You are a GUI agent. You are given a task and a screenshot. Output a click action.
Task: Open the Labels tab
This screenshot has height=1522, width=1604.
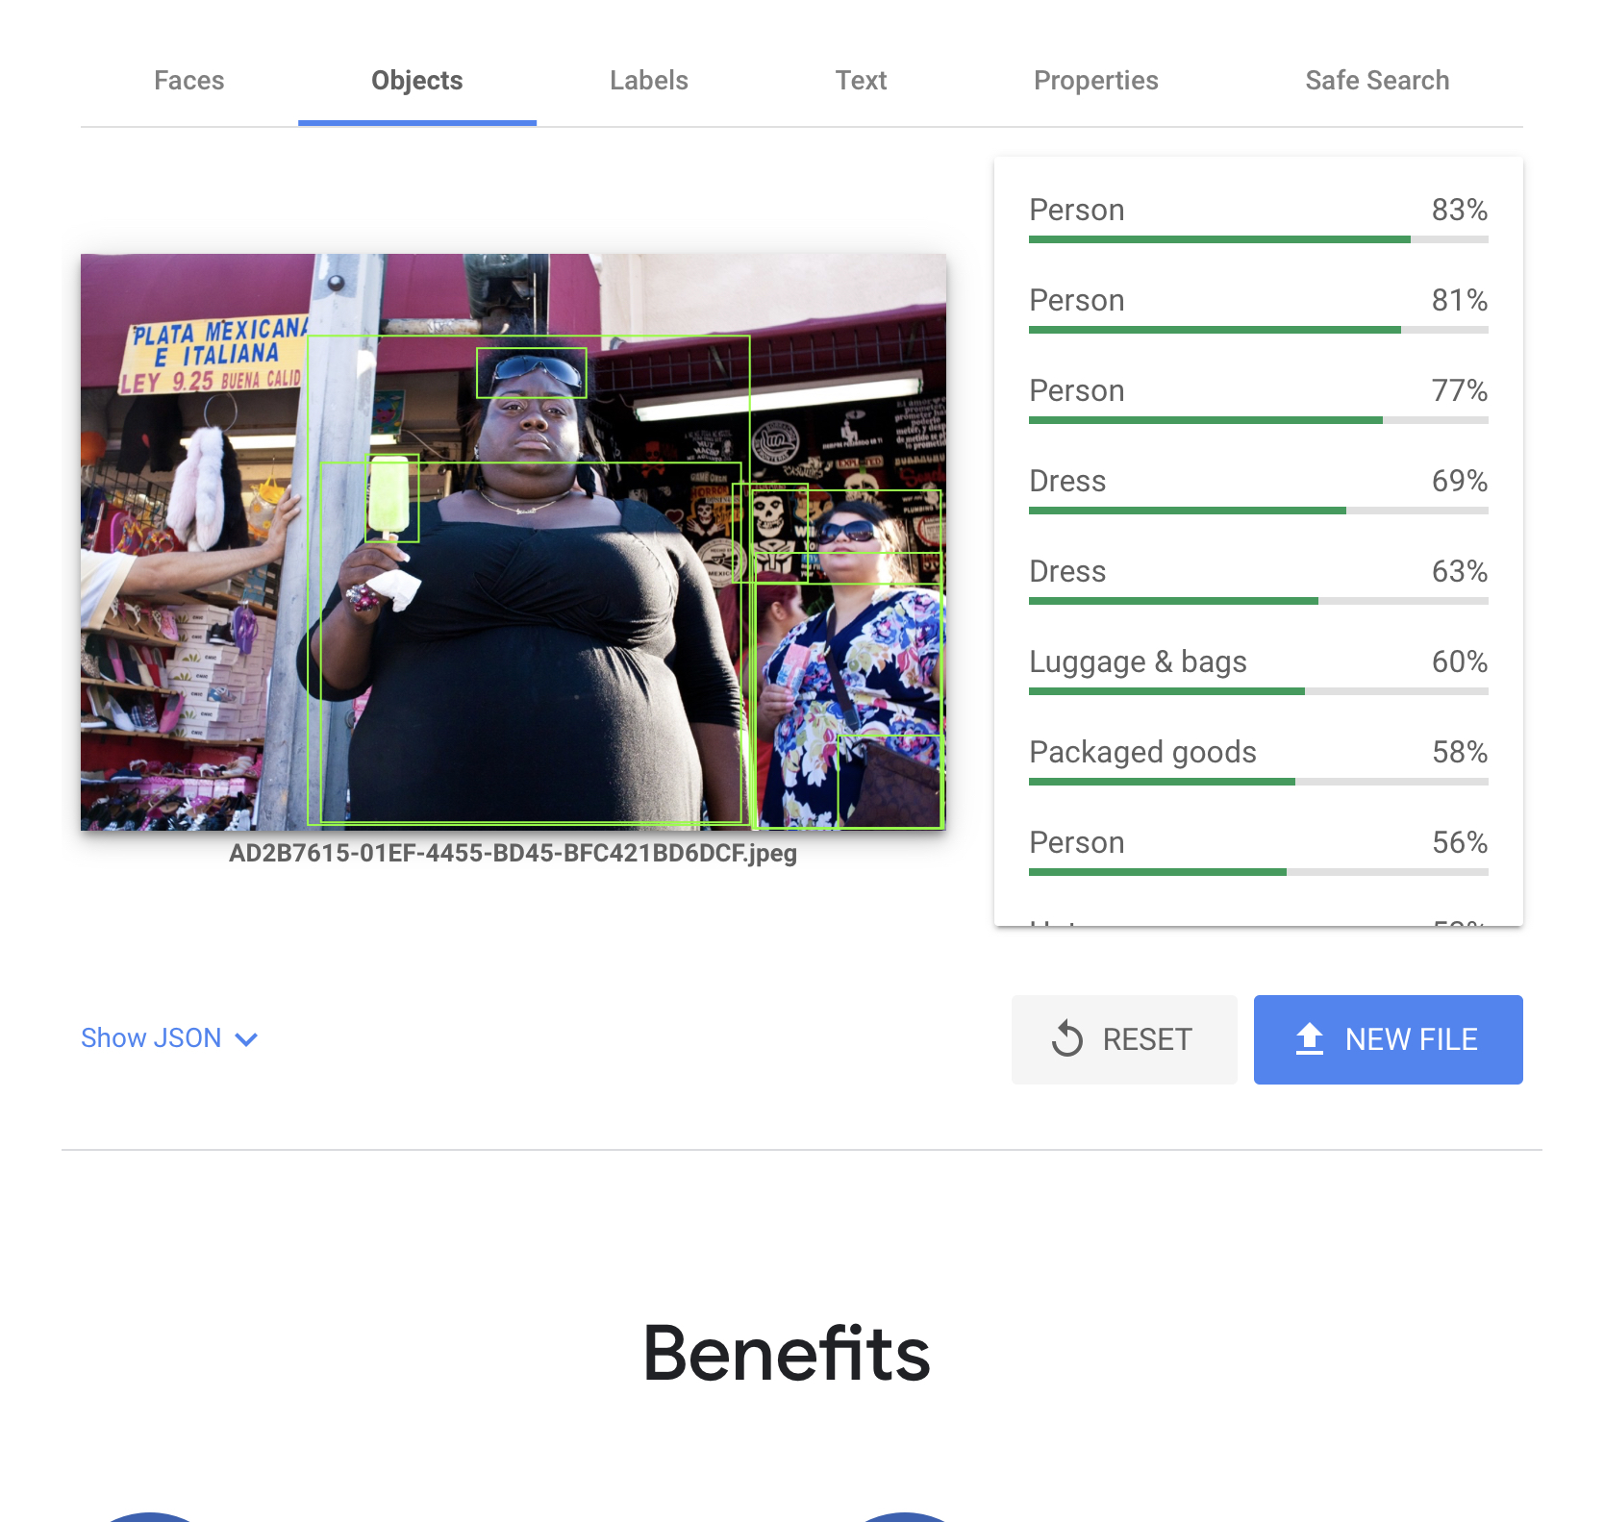tap(649, 81)
